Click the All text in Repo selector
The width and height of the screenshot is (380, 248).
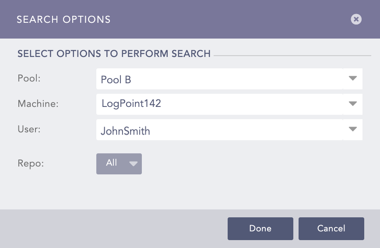click(112, 163)
